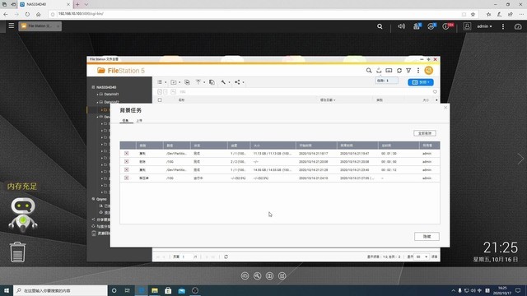This screenshot has height=296, width=527.
Task: Click the 11.13 GB / 11.13 GB size cell
Action: 273,154
